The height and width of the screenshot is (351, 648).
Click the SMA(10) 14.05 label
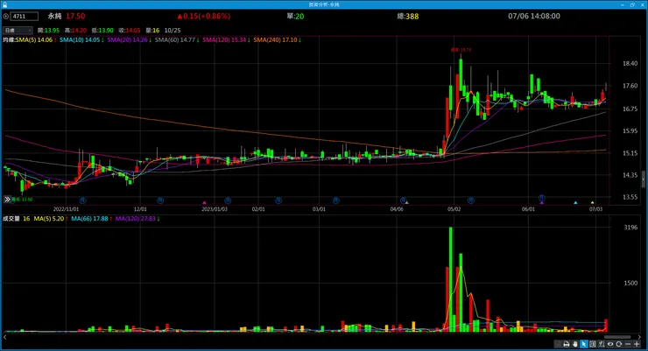(80, 40)
